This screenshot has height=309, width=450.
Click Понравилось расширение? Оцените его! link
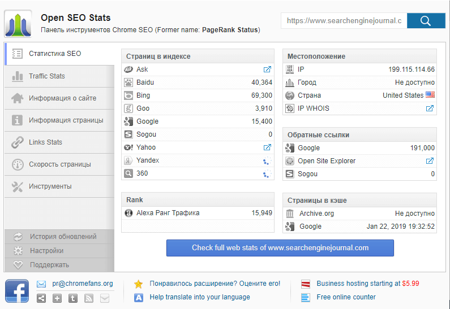(x=215, y=284)
